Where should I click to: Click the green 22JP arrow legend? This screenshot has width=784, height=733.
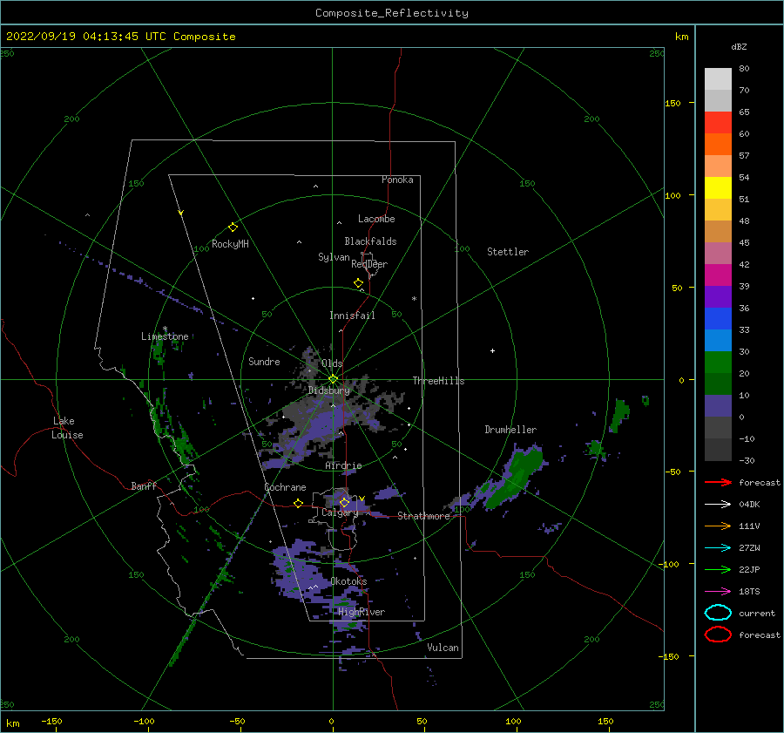tap(718, 569)
